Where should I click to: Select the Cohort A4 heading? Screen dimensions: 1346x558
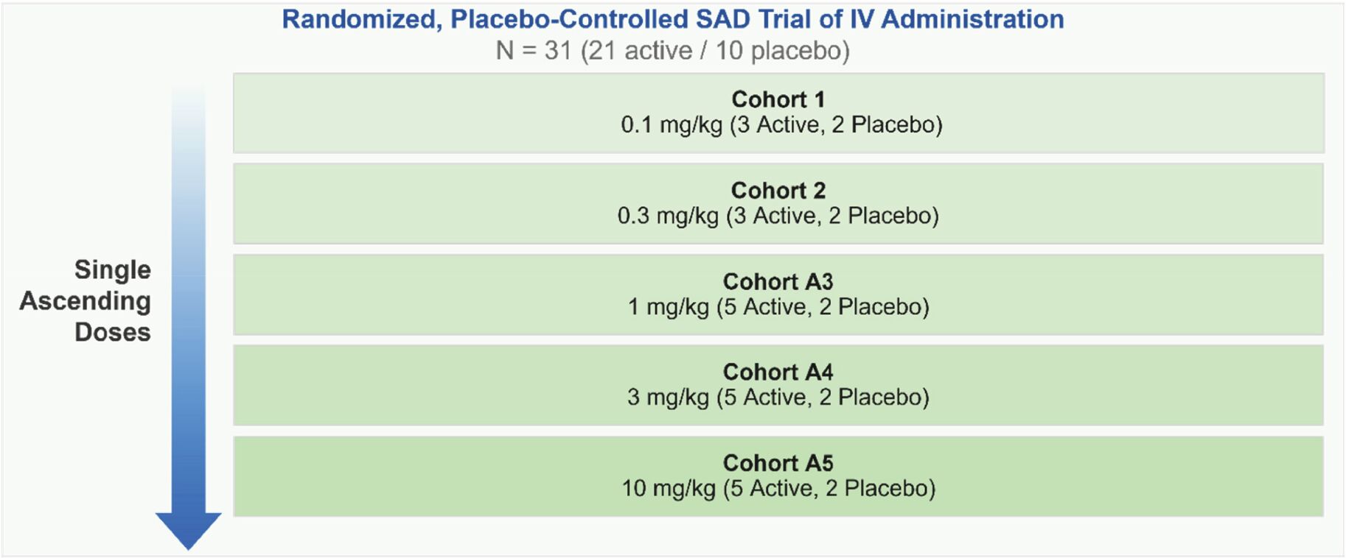[778, 372]
